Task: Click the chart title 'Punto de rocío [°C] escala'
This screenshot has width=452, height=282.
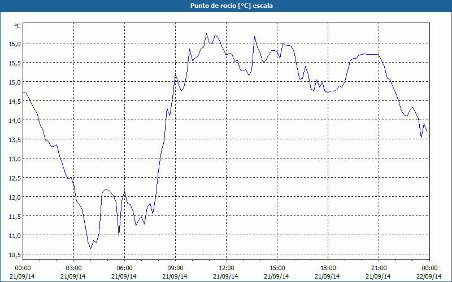Action: pos(232,6)
